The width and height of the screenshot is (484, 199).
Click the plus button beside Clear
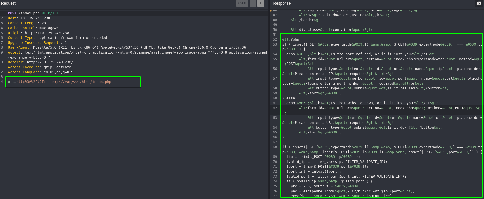pyautogui.click(x=261, y=3)
